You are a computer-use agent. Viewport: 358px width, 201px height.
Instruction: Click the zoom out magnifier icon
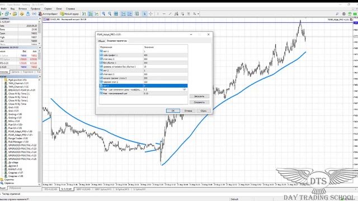110,14
